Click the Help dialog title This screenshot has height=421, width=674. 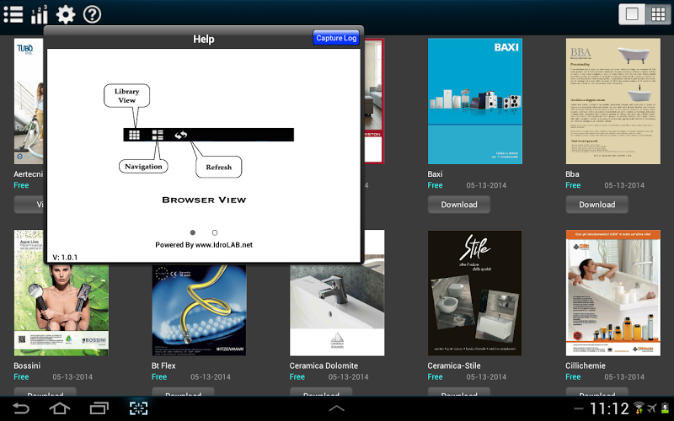coord(203,39)
